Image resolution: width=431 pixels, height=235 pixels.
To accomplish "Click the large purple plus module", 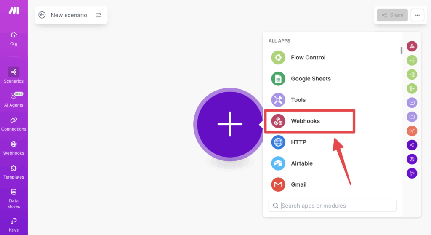I will [230, 124].
